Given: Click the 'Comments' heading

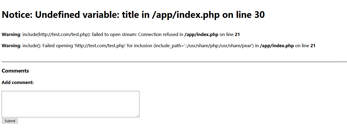Looking at the screenshot, I should point(15,71).
